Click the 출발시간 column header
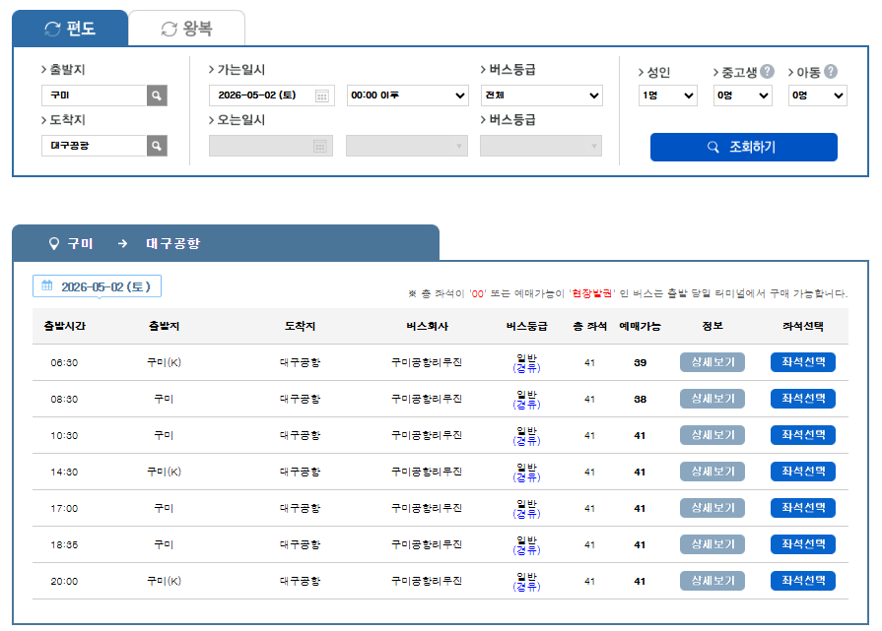The width and height of the screenshot is (882, 631). click(64, 327)
